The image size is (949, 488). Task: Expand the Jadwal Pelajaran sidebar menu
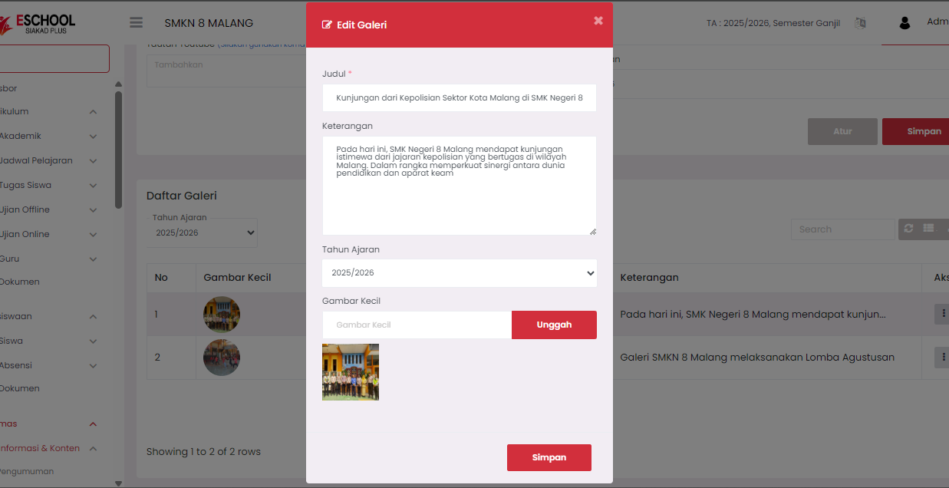(46, 160)
